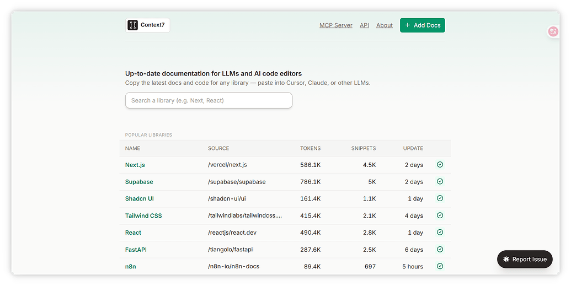Click the Context7 logo icon
This screenshot has width=571, height=286.
(x=132, y=25)
